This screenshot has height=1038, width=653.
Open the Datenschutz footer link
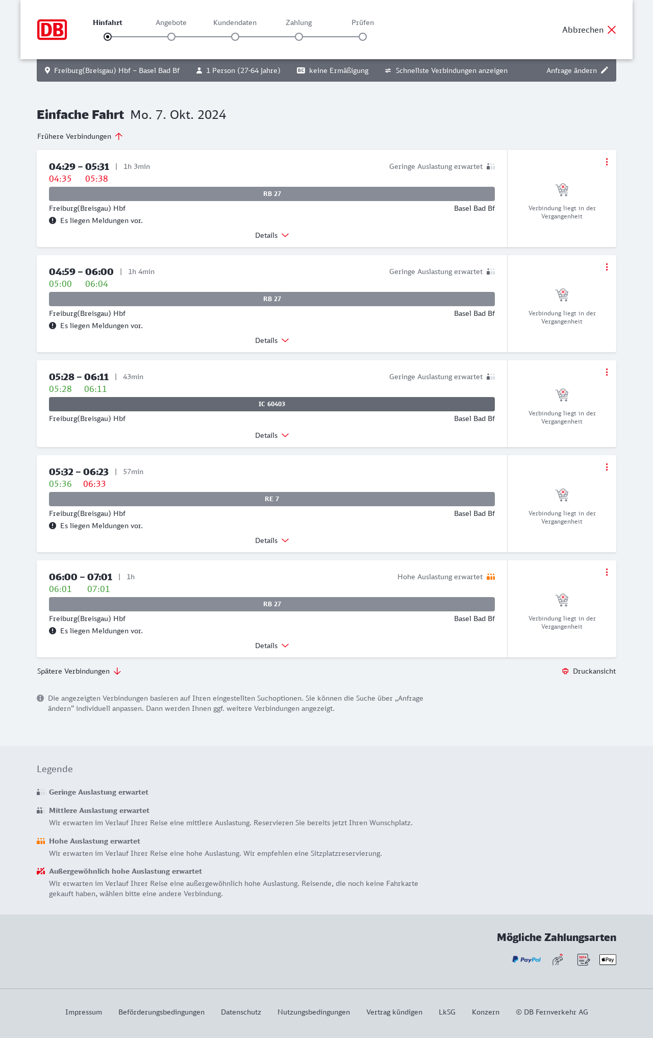(x=241, y=1012)
